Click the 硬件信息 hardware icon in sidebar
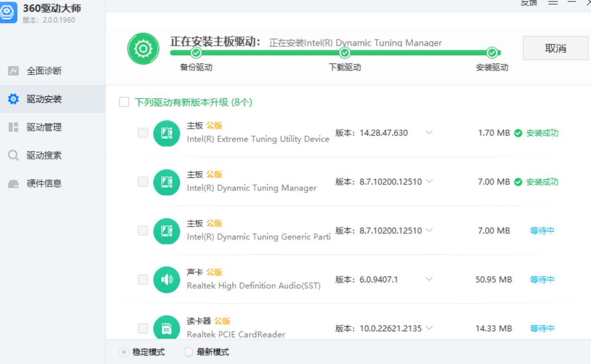 (x=13, y=184)
